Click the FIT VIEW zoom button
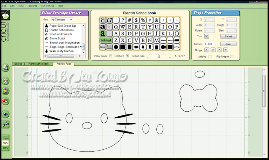This screenshot has height=160, width=269. pyautogui.click(x=5, y=138)
